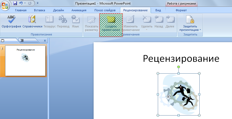
Task: Jump to next comment with Далее
Action: [170, 21]
